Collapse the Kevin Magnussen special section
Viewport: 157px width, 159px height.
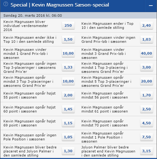point(151,6)
